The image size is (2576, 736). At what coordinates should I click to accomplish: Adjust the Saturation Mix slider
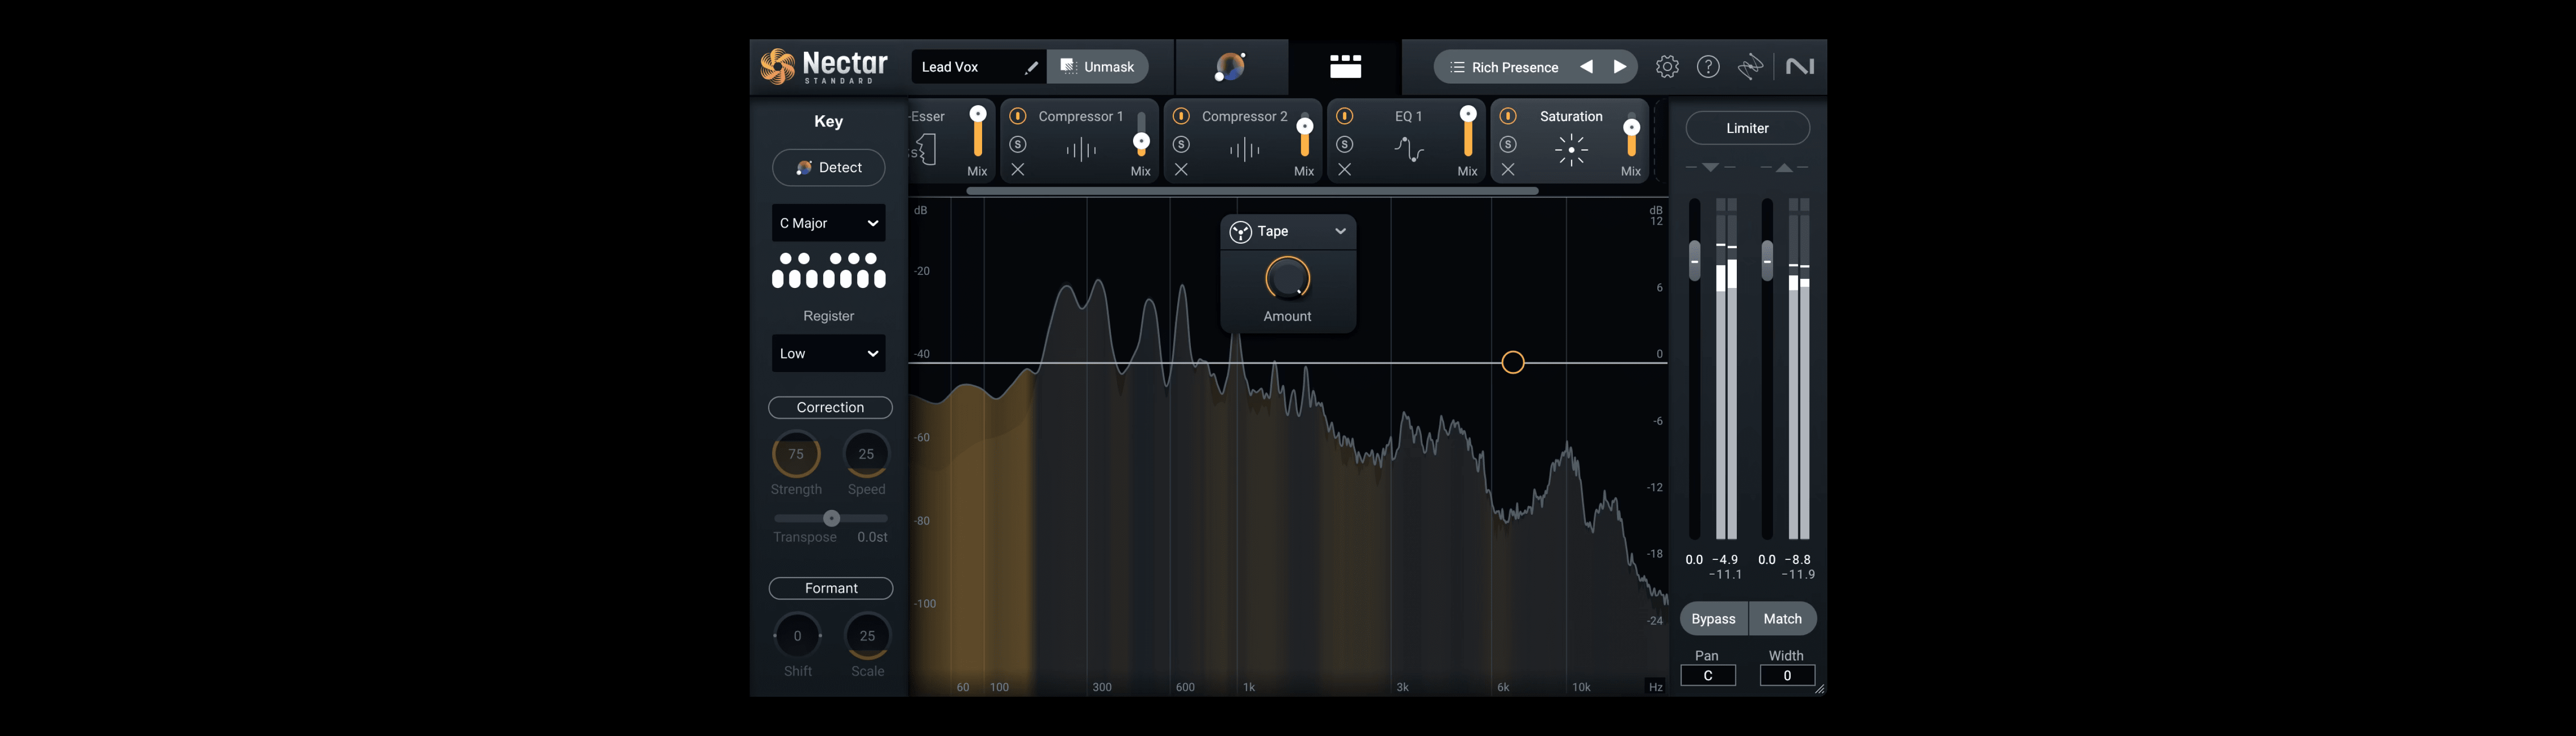click(x=1631, y=128)
